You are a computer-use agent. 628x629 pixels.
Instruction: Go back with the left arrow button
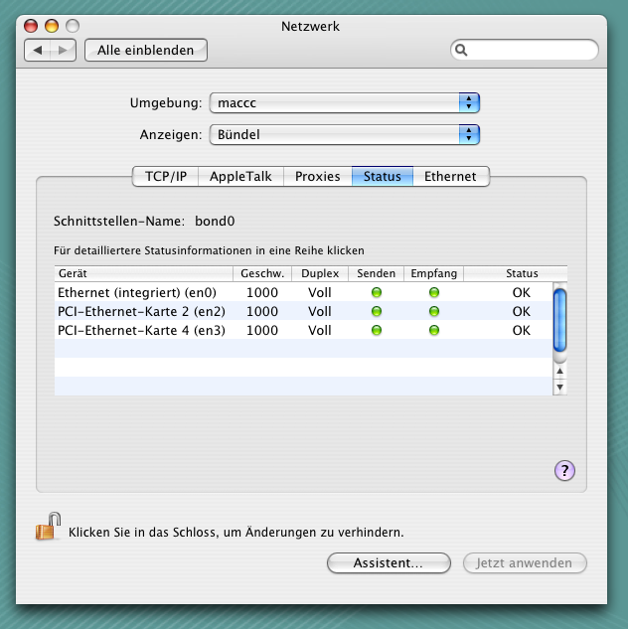38,50
